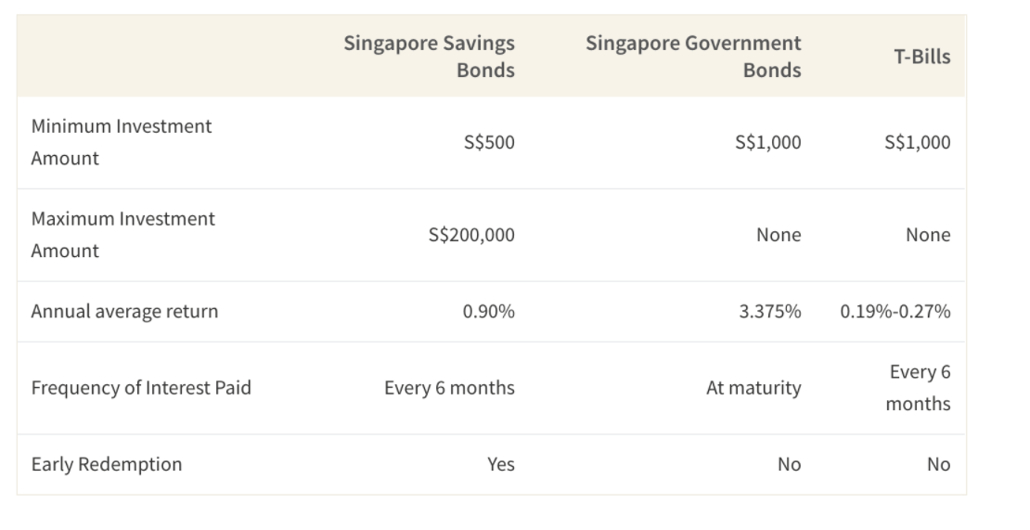Click the Yes early redemption cell
1030x530 pixels.
click(501, 464)
